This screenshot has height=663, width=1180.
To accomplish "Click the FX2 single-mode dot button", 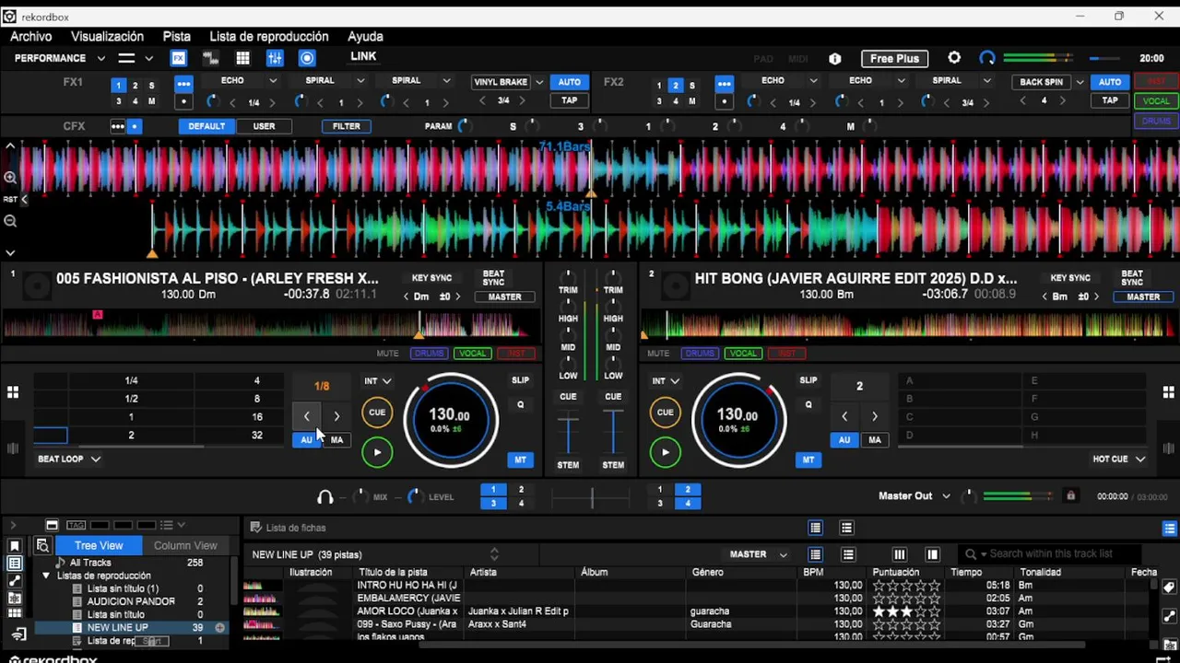I will [x=725, y=101].
